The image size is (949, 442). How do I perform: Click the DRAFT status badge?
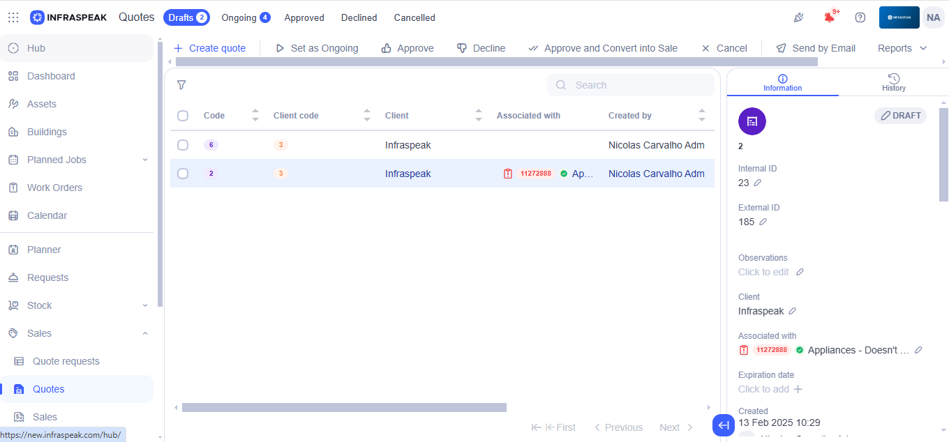point(901,116)
